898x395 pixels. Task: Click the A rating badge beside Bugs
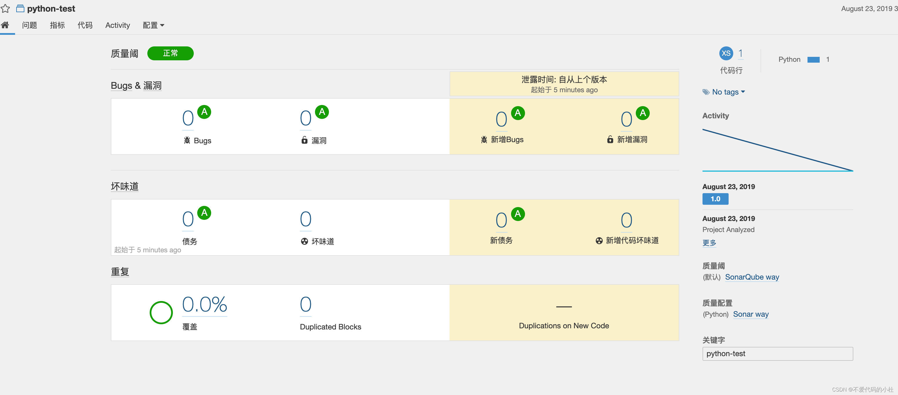(204, 112)
